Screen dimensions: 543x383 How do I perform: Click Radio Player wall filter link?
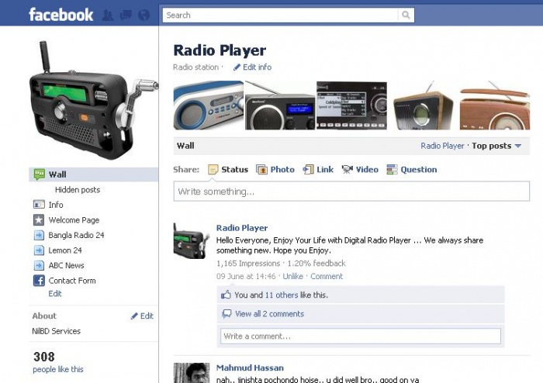pyautogui.click(x=442, y=146)
